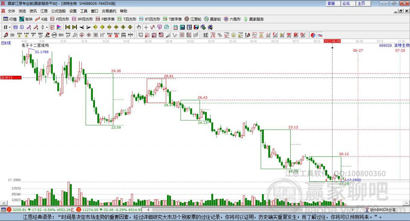This screenshot has width=410, height=221.
Task: Open the 9T四方形 tool
Action: click(150, 19)
